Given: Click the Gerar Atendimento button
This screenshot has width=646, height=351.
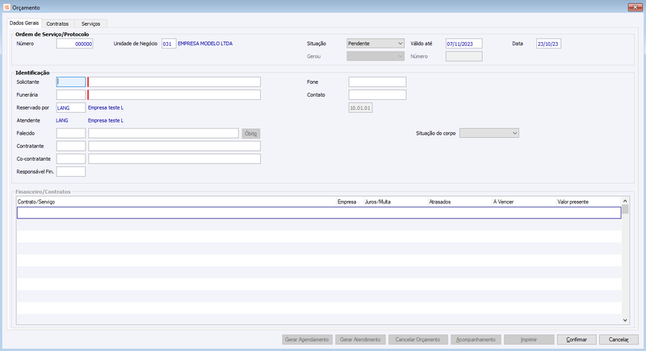Looking at the screenshot, I should point(360,340).
